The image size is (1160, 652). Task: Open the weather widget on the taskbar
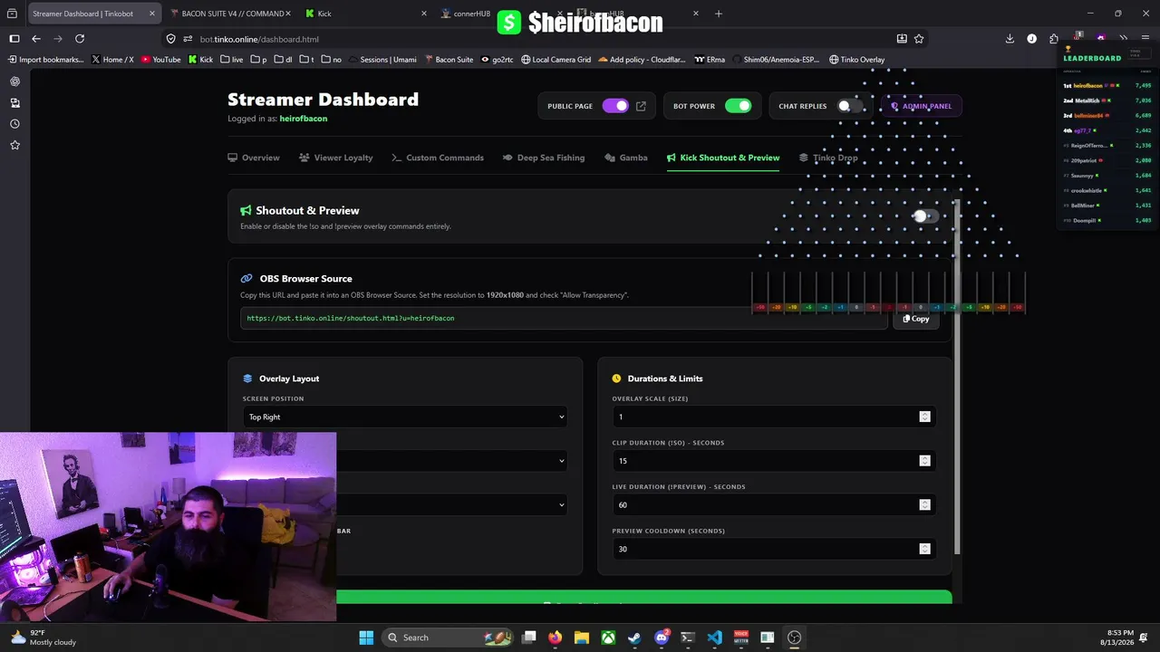coord(43,638)
